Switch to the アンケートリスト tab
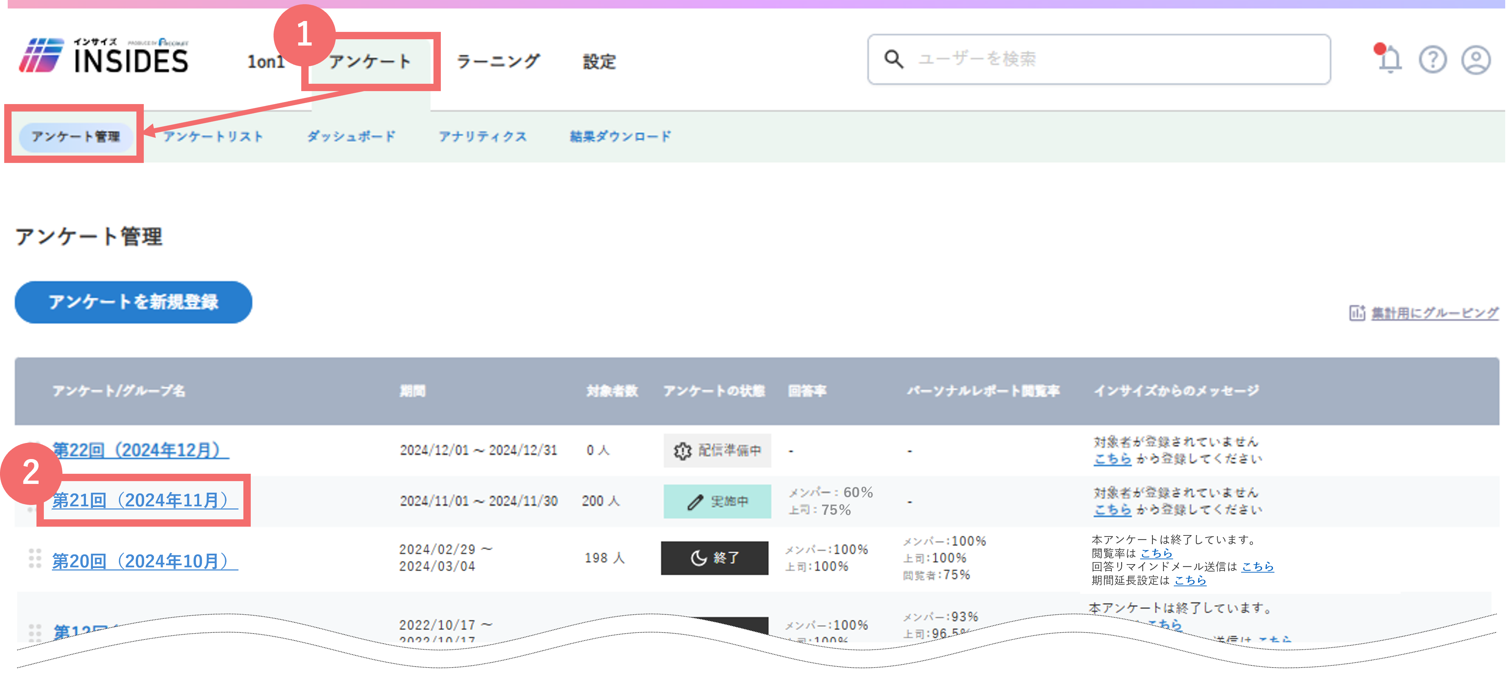 [x=213, y=137]
